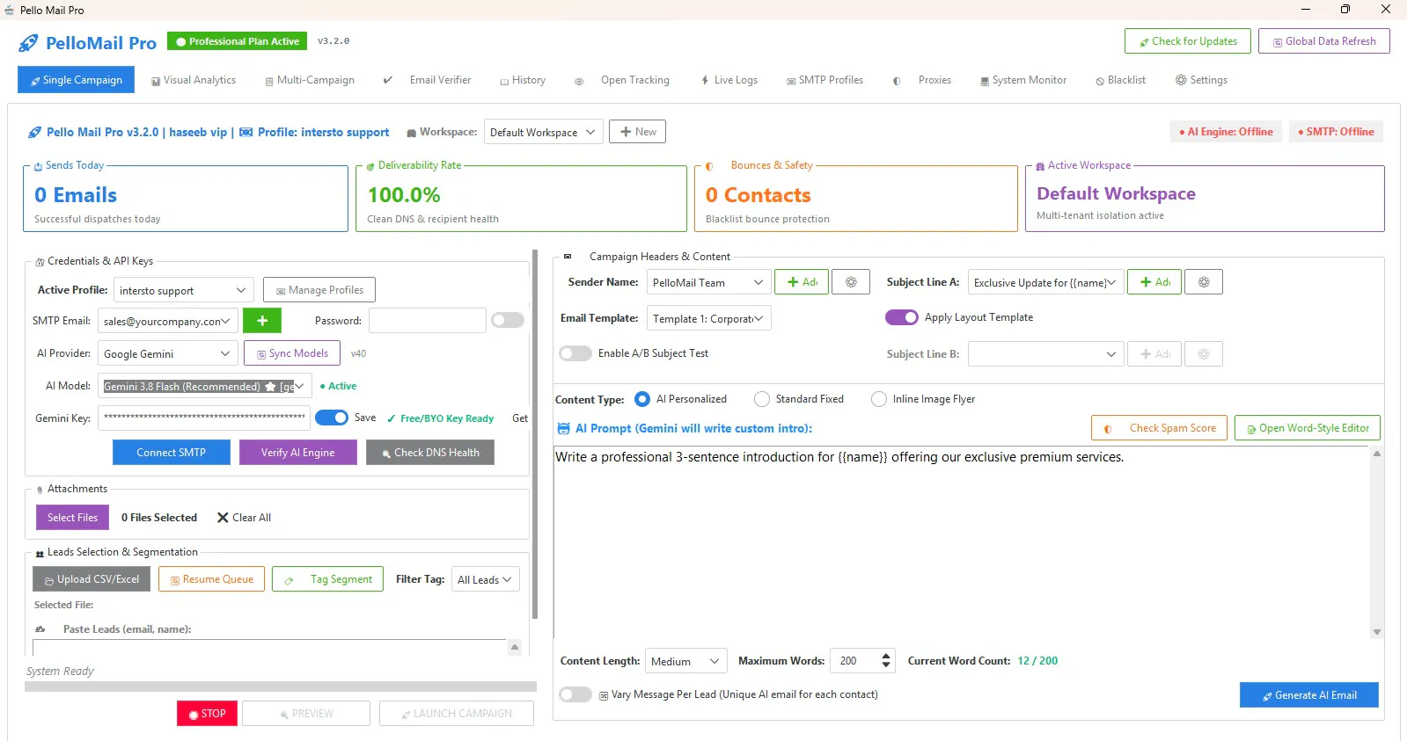
Task: Increase Maximum Words with up stepper arrow
Action: [x=886, y=656]
